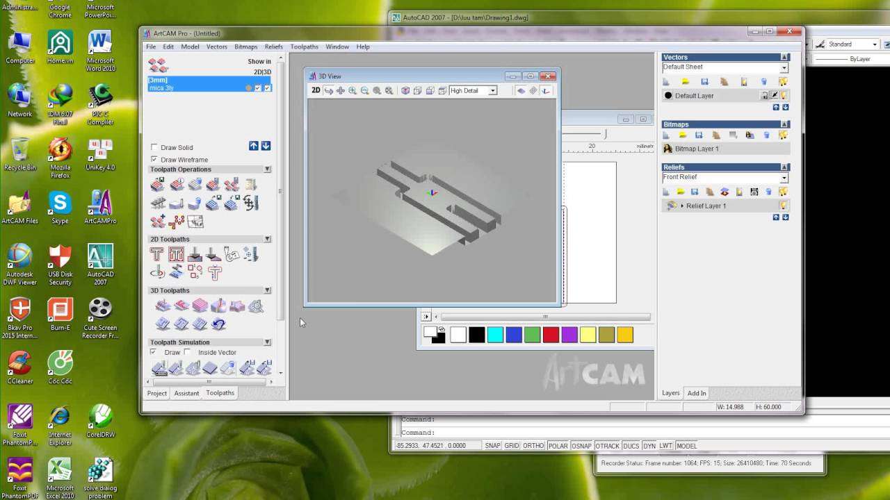Click the Drilling toolpath icon in 2D Toolpaths
The height and width of the screenshot is (500, 890).
click(250, 254)
